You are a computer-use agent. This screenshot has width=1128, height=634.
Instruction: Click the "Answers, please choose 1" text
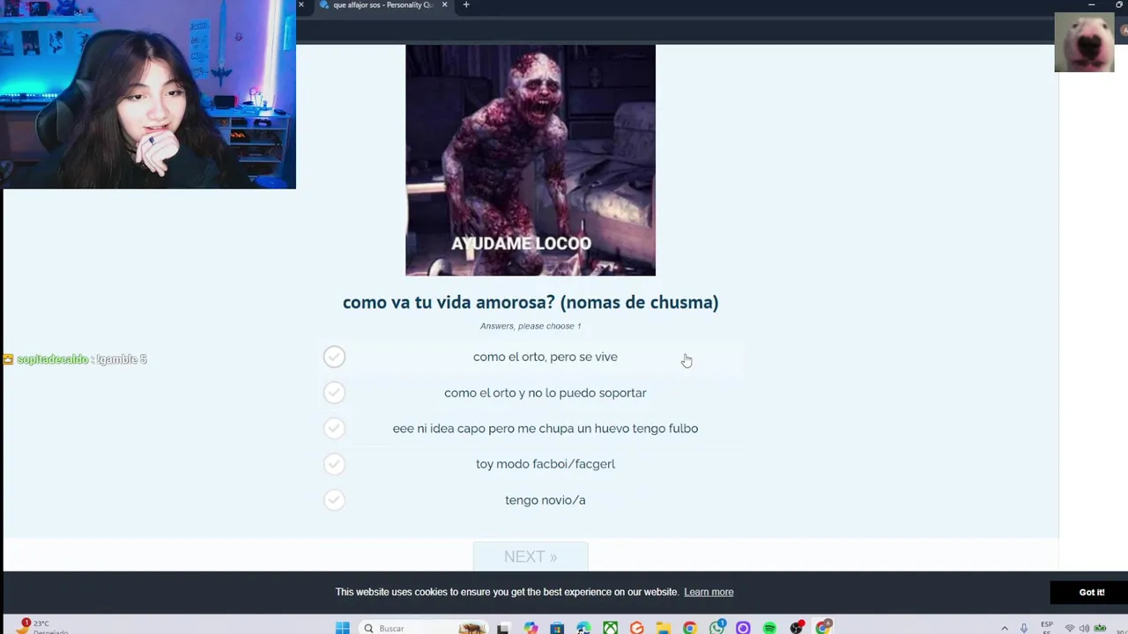point(531,326)
